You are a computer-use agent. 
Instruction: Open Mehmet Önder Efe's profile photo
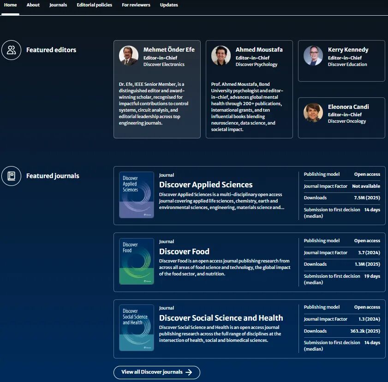129,55
